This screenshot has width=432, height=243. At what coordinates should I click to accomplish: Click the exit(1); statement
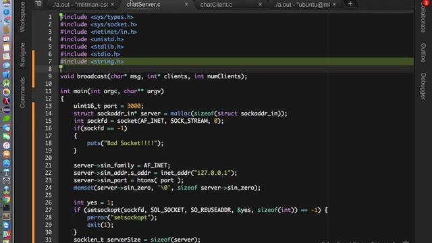[100, 225]
